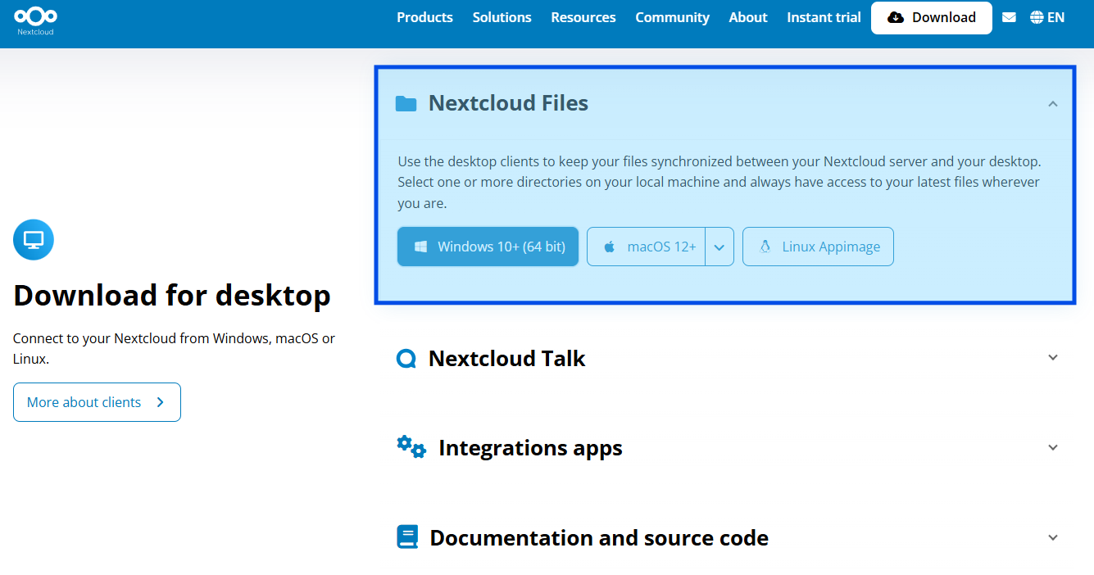Download the Linux Appimage client
The height and width of the screenshot is (575, 1094).
818,247
